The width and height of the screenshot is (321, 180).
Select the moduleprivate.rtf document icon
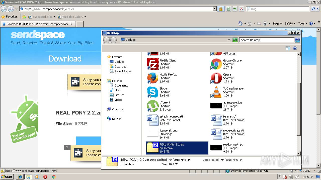pos(216,134)
